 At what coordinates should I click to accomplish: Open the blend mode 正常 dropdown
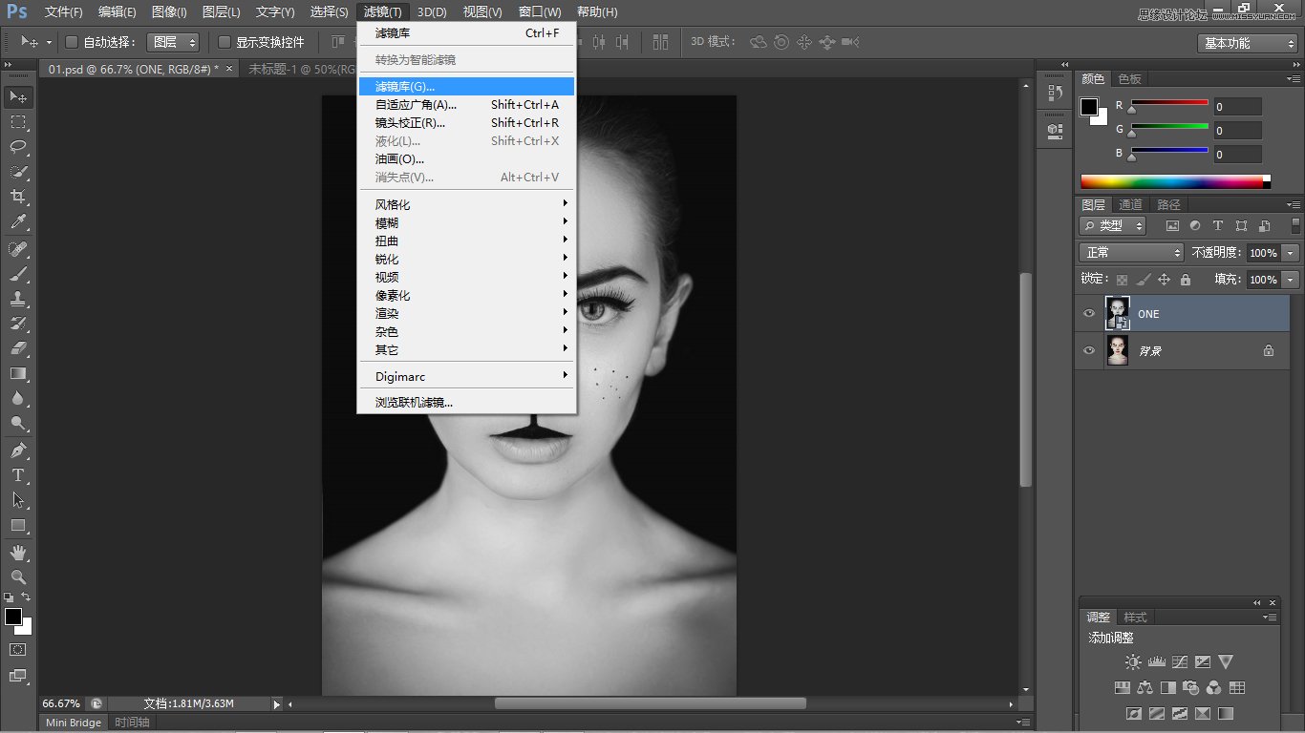[1131, 253]
